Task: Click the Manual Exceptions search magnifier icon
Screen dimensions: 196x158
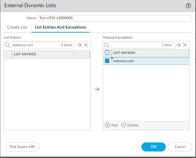Action: pyautogui.click(x=106, y=45)
